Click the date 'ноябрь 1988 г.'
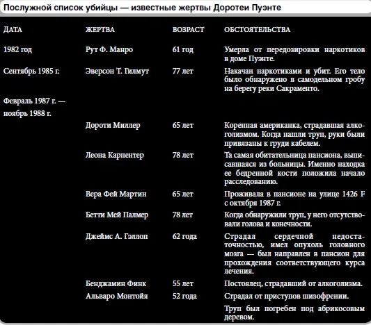Screen dimensions: 371x325 click(x=27, y=113)
